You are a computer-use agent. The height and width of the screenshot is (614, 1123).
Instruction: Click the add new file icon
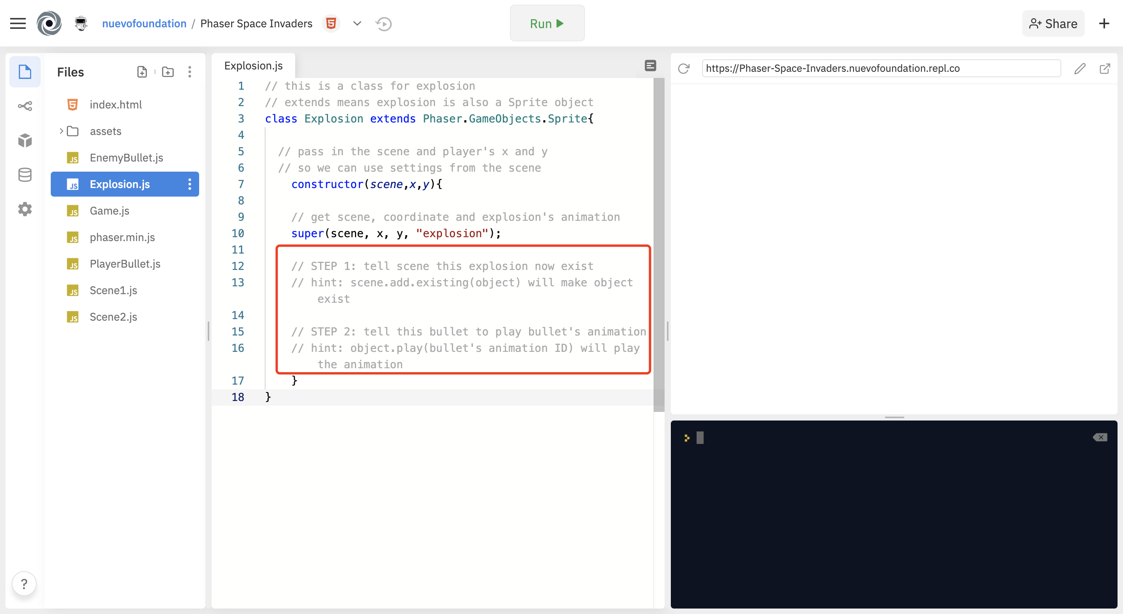tap(142, 72)
